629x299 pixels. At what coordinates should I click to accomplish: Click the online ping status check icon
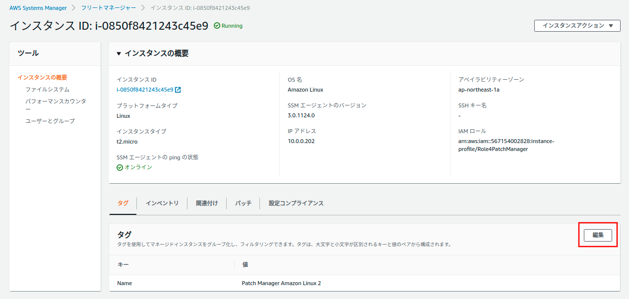coord(120,167)
